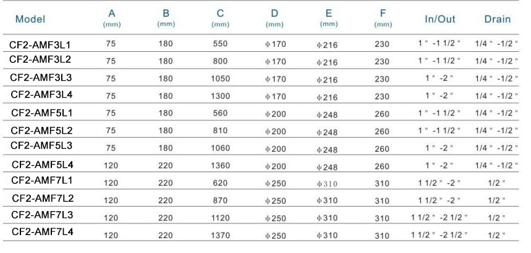Select the 1 1/2" -2 1/2" value for CF2-AMF7L3
Viewport: 531px width, 253px height.
tap(440, 217)
